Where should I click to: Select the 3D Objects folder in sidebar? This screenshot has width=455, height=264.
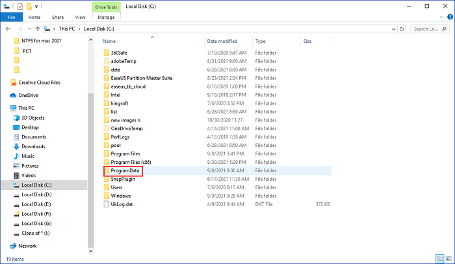click(x=32, y=118)
